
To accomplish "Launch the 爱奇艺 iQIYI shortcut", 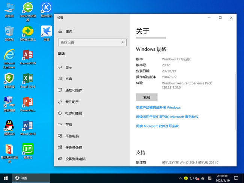I will (28, 151).
